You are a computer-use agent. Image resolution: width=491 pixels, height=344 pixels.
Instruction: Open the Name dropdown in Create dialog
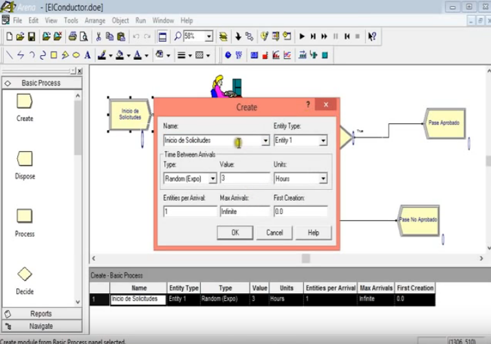click(265, 140)
